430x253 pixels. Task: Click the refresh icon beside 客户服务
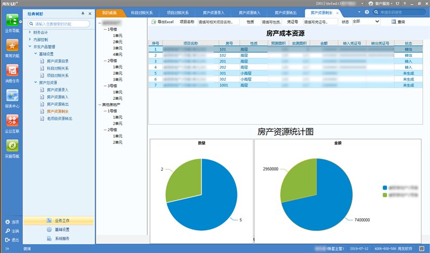[x=397, y=4]
